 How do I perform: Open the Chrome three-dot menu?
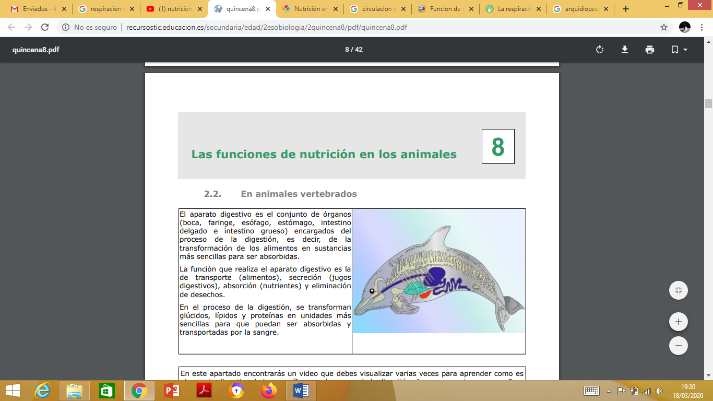(703, 27)
